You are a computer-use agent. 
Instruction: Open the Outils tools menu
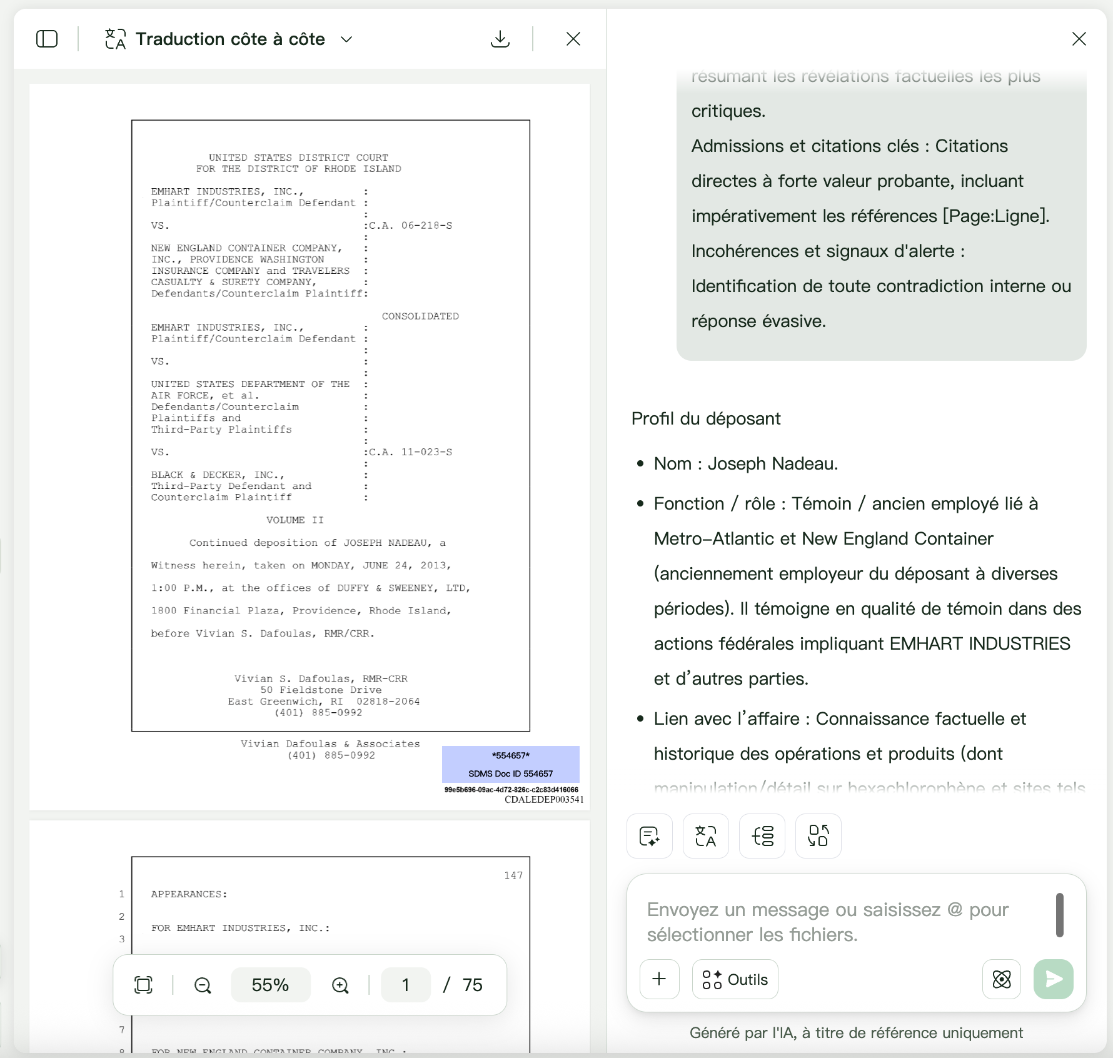(x=735, y=979)
